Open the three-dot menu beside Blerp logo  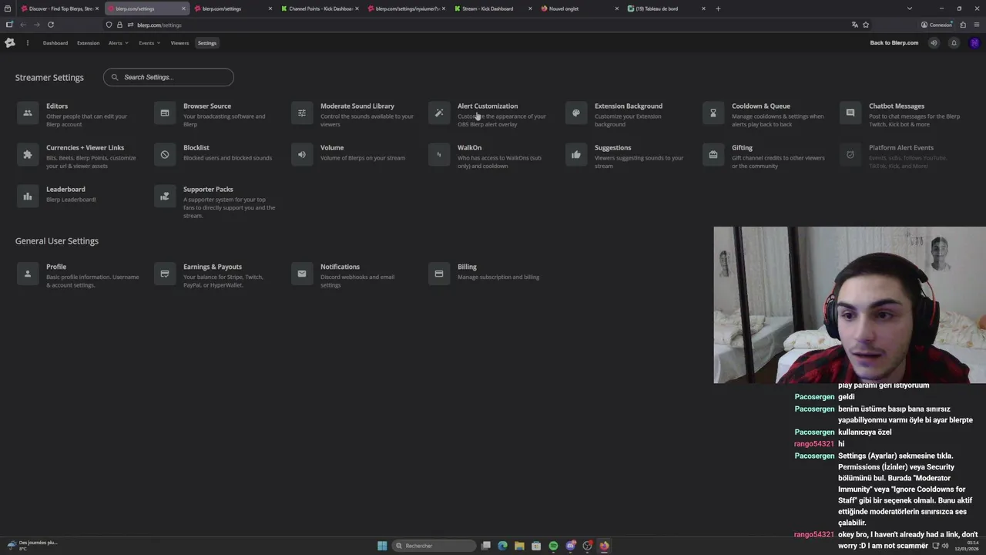tap(27, 43)
